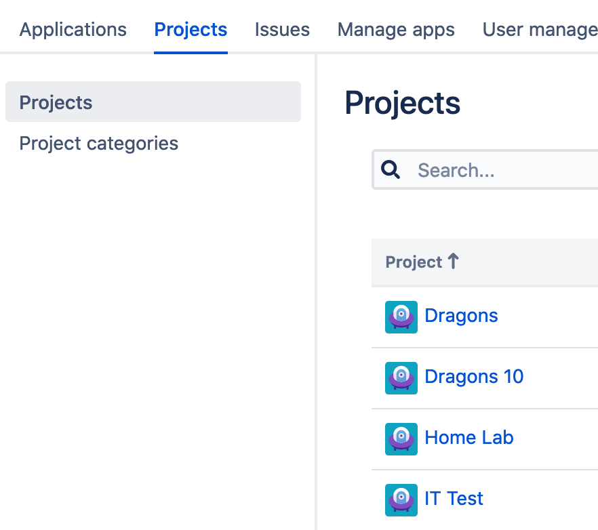Switch to the Issues tab

coord(282,30)
